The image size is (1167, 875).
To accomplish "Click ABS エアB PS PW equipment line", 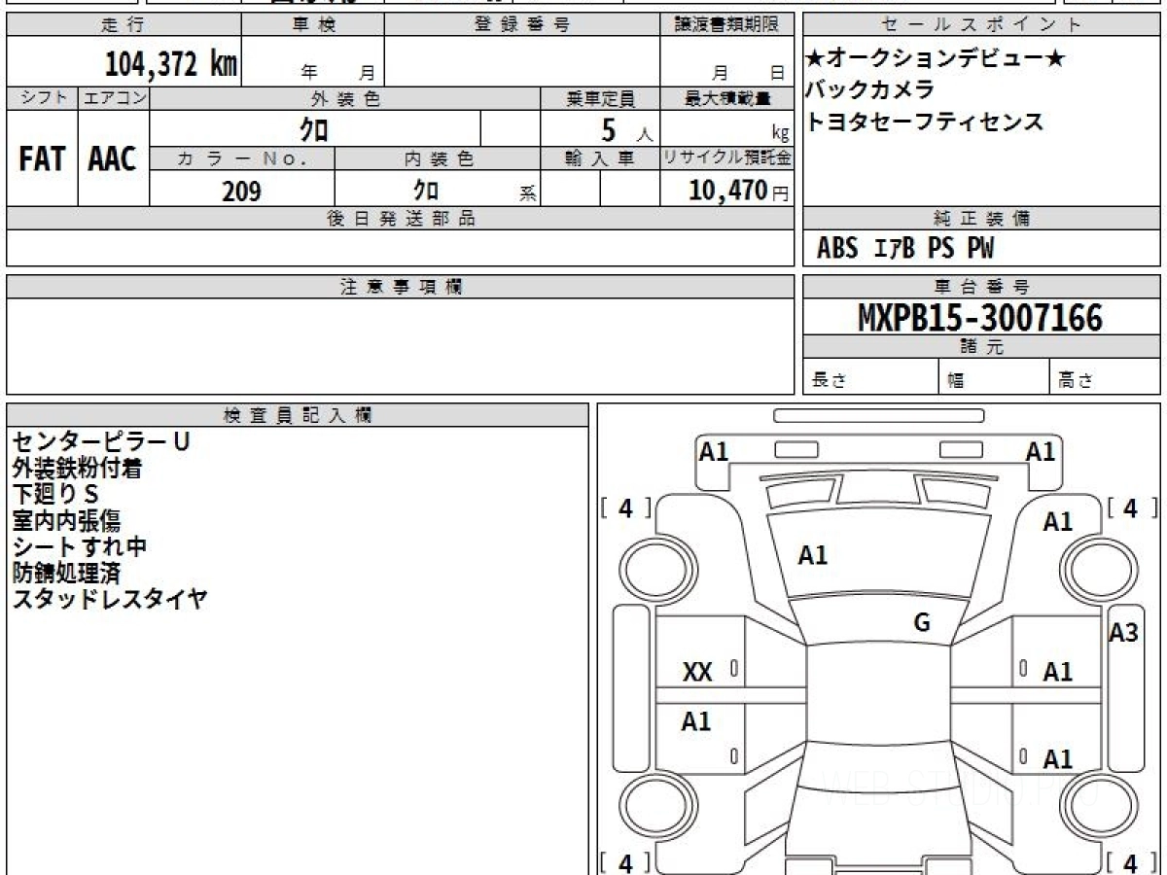I will [x=905, y=249].
